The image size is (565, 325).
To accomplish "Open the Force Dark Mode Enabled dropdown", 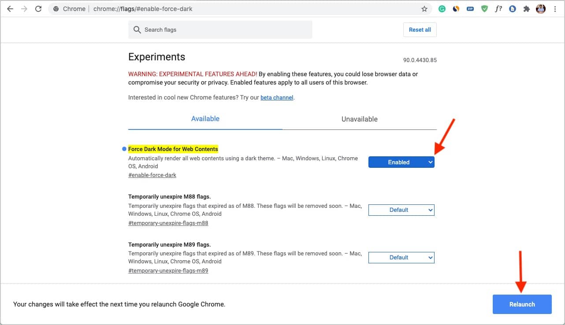I will [401, 162].
